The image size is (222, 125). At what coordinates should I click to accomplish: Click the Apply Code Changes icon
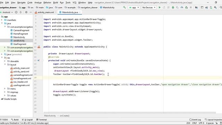[x=169, y=8]
